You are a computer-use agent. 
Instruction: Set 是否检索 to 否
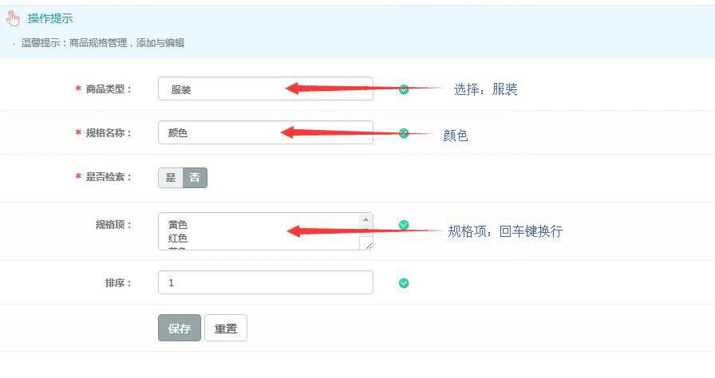click(x=195, y=178)
